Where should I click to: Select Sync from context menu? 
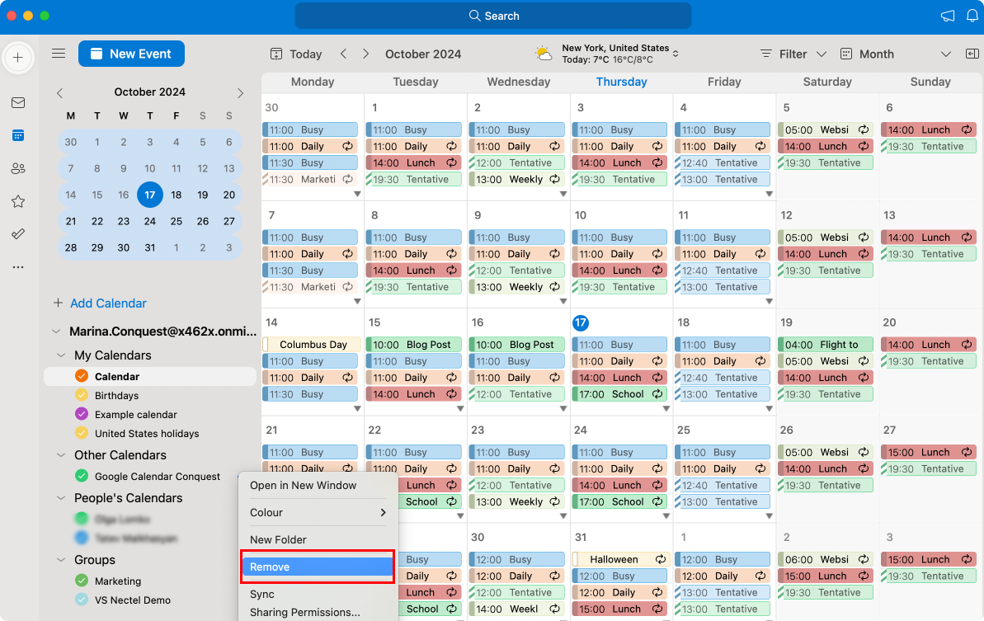tap(318, 594)
